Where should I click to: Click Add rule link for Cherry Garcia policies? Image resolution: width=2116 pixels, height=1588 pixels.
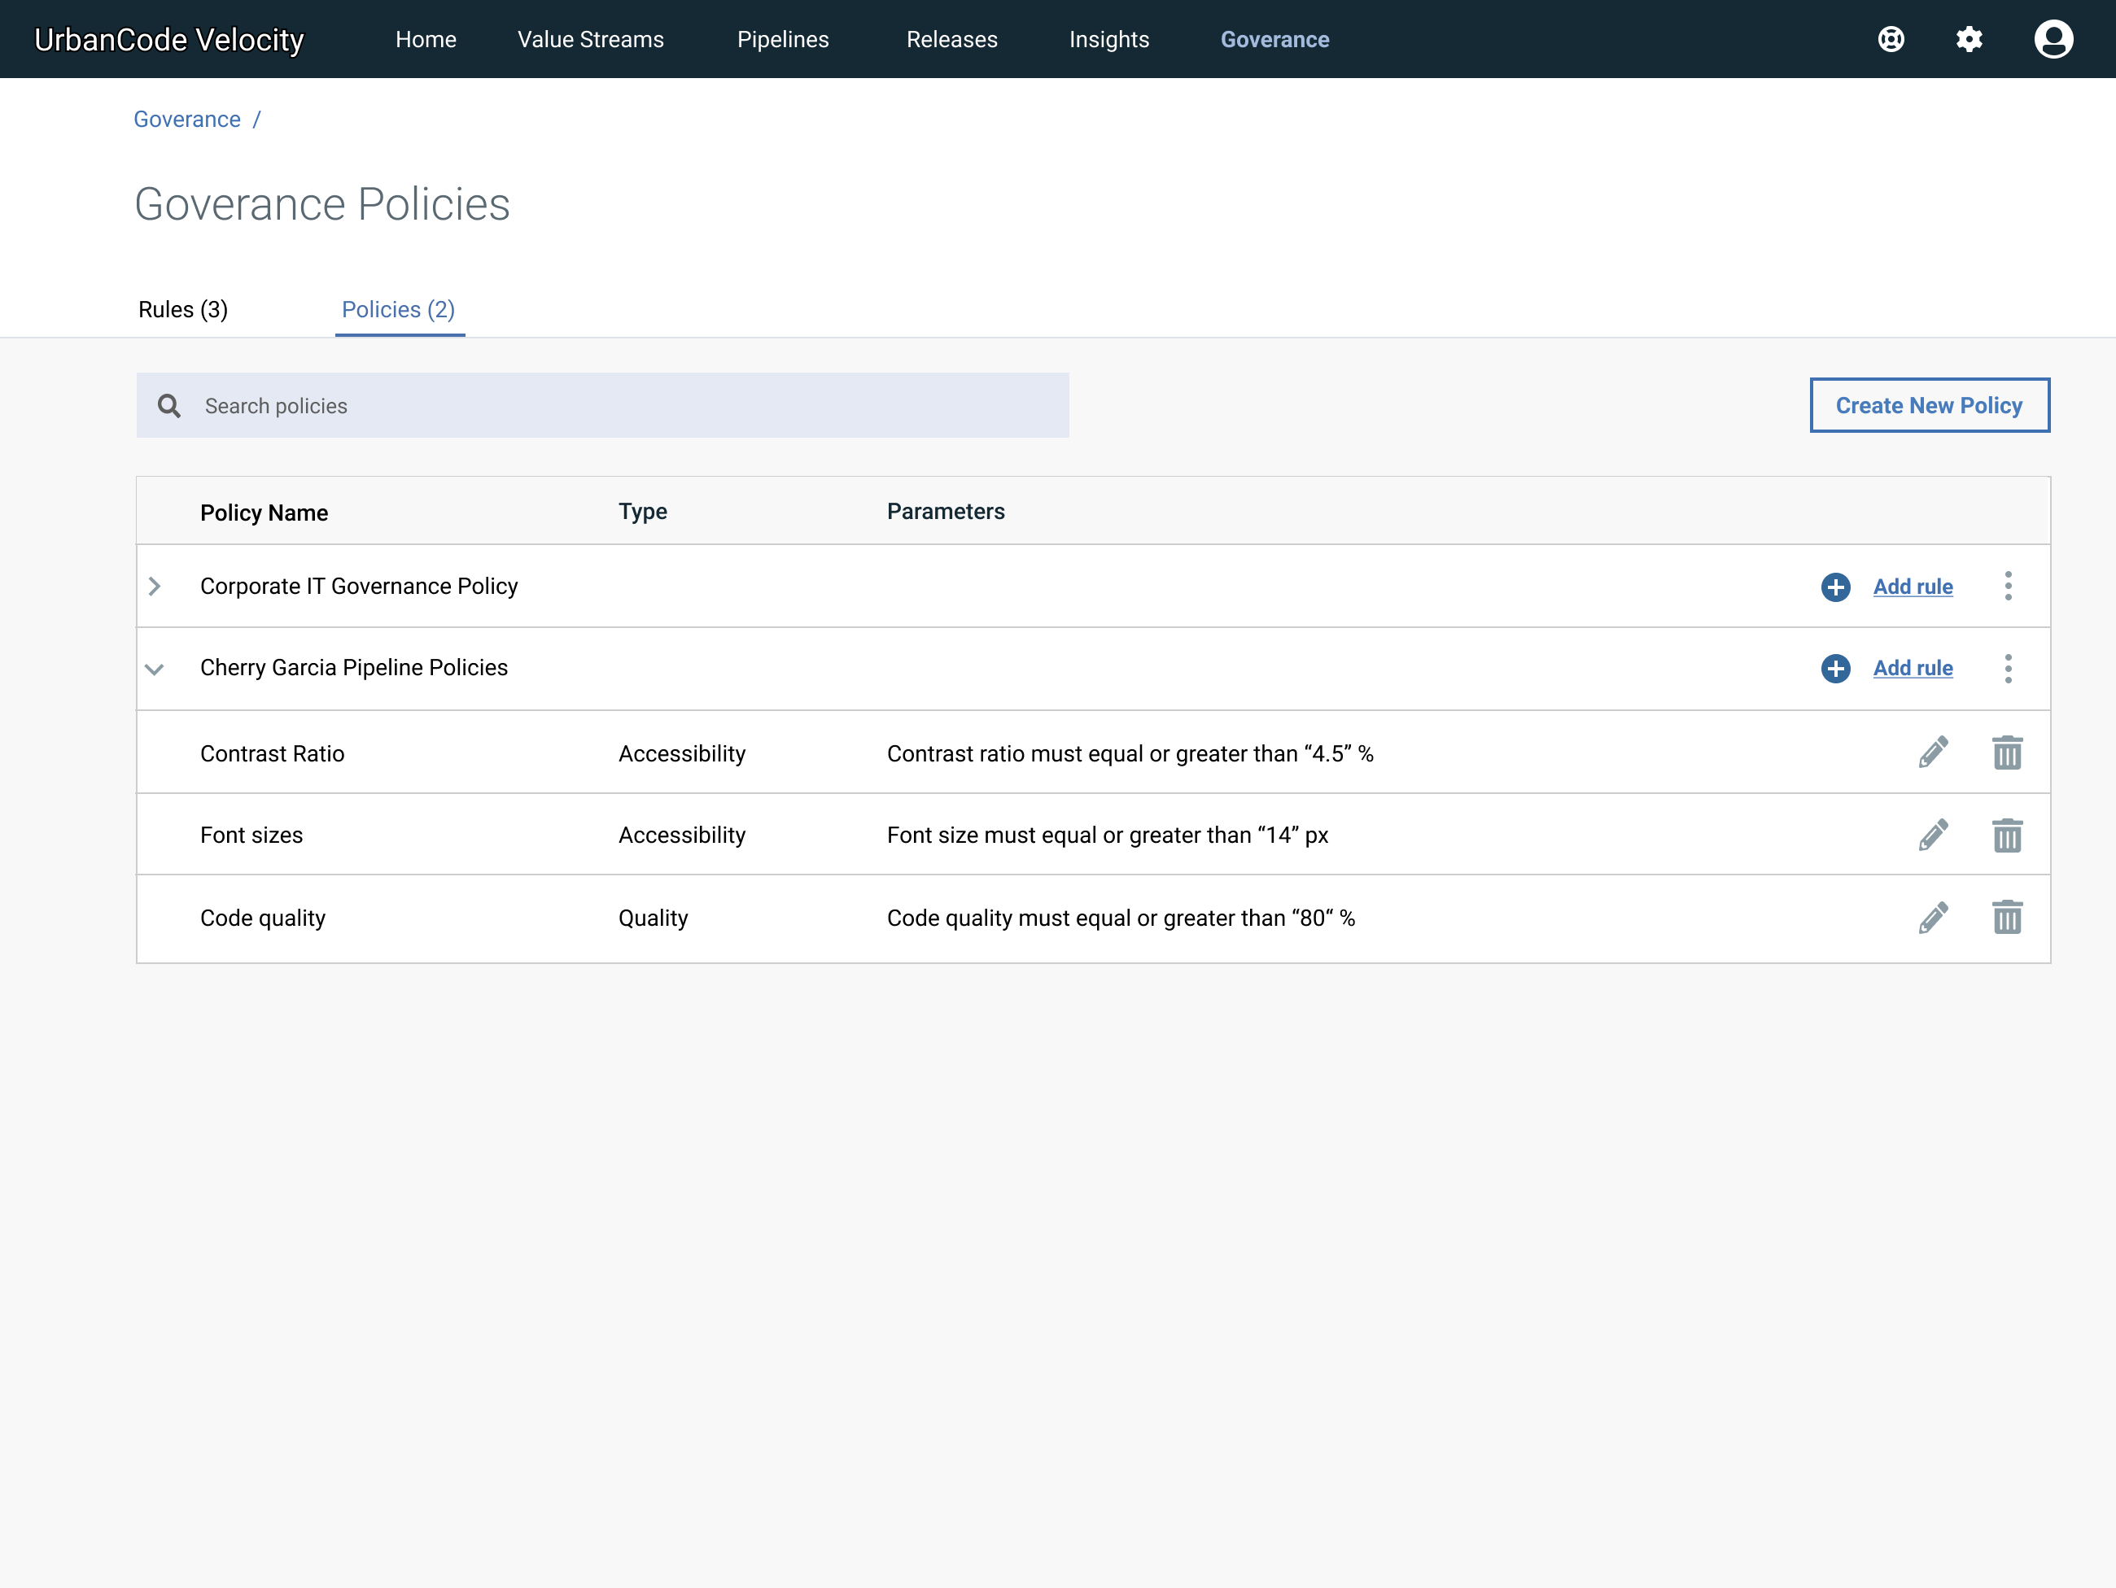point(1913,668)
